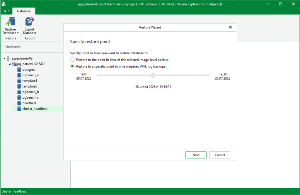Image resolution: width=300 pixels, height=195 pixels.
Task: Click the Cancel button in wizard
Action: click(x=220, y=155)
